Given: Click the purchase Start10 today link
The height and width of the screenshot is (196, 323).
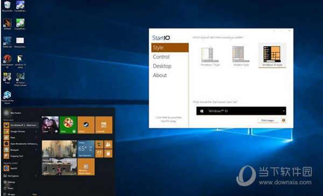Looking at the screenshot, I should pyautogui.click(x=168, y=120).
